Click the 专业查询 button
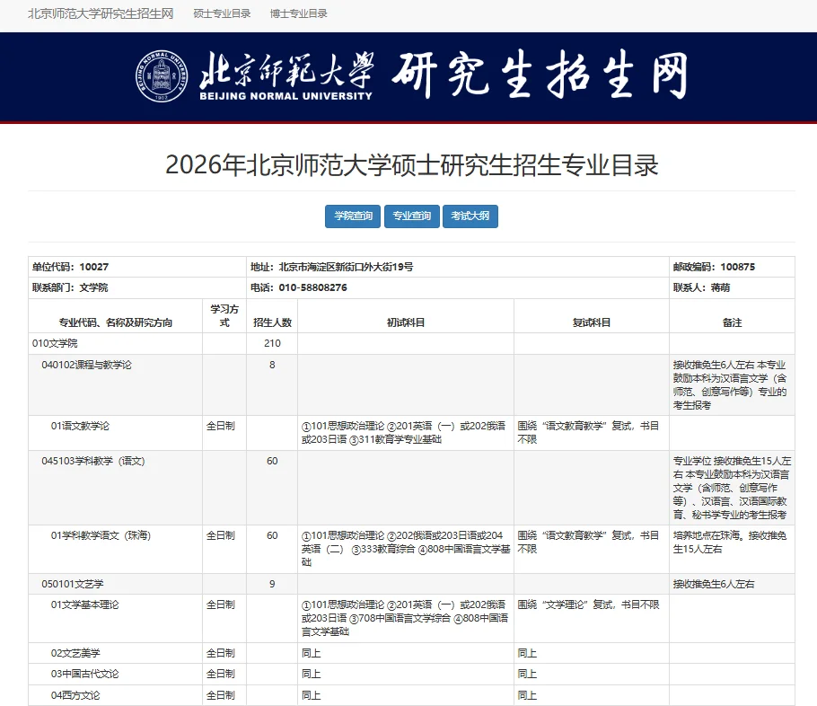 tap(411, 216)
